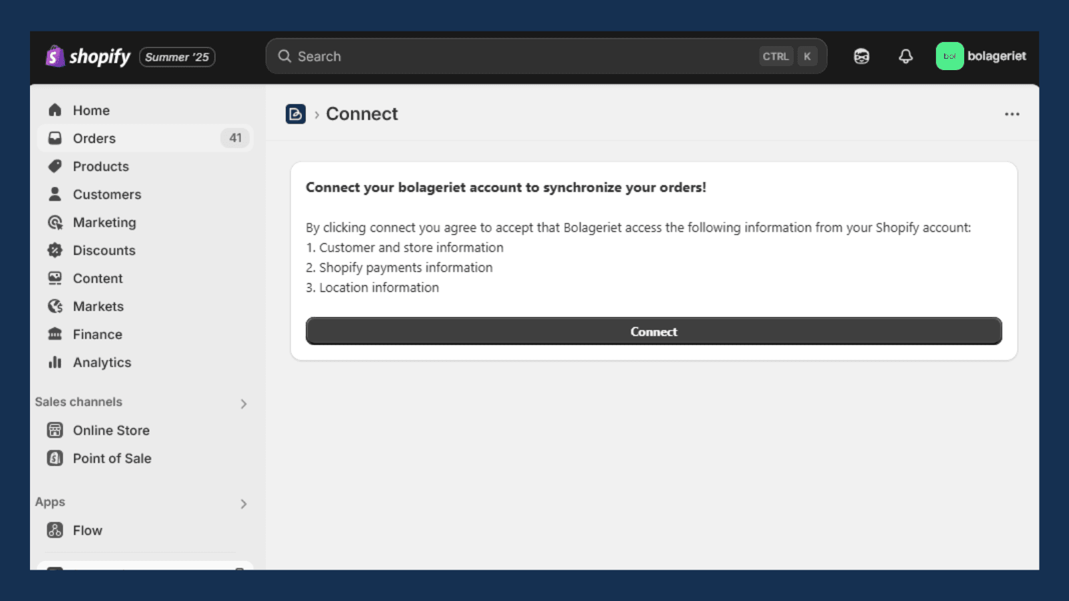Click the Discounts badge icon
1069x601 pixels.
[x=55, y=250]
